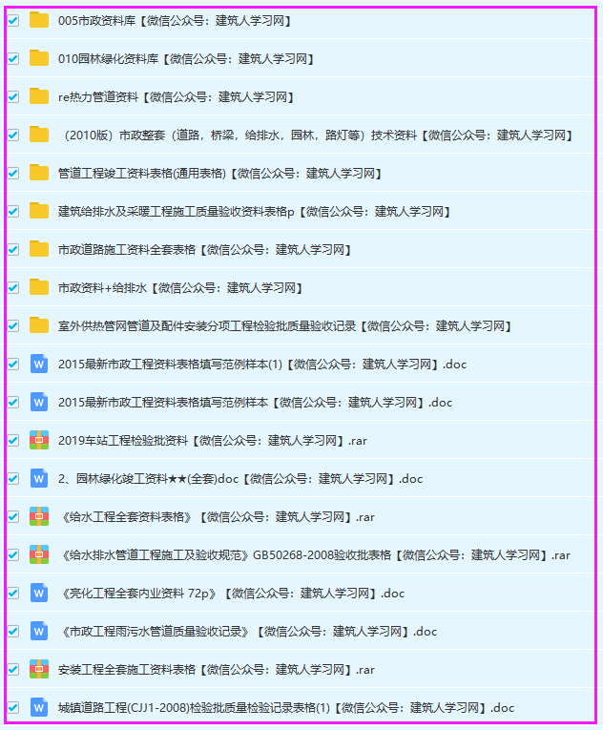This screenshot has height=730, width=603.
Task: Uncheck the 010园林绿化资料库 checkbox
Action: click(x=13, y=58)
